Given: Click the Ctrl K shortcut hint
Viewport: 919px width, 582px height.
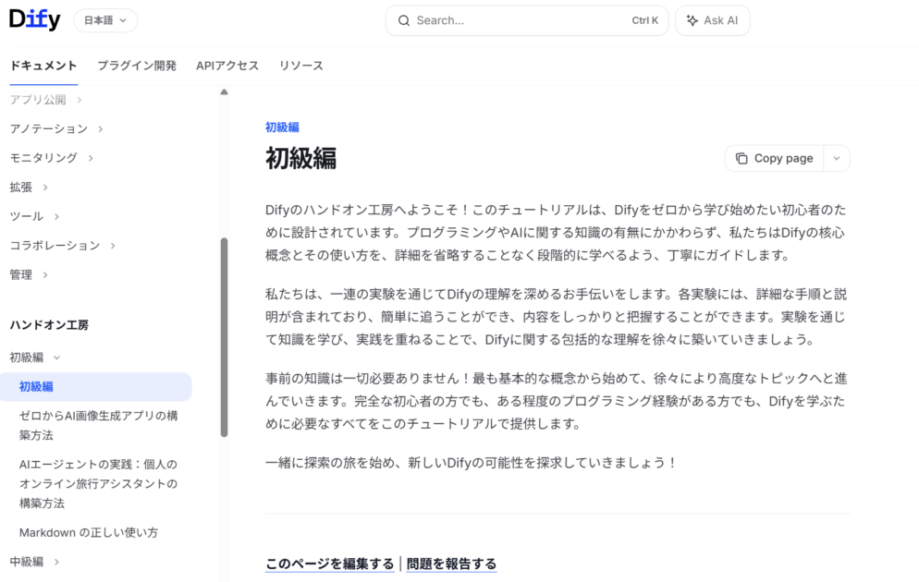Looking at the screenshot, I should 644,20.
